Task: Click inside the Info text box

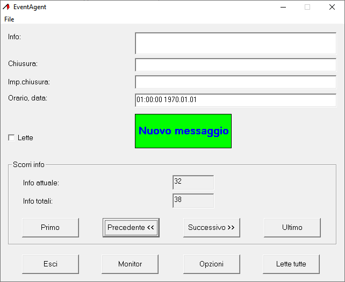Action: (235, 43)
